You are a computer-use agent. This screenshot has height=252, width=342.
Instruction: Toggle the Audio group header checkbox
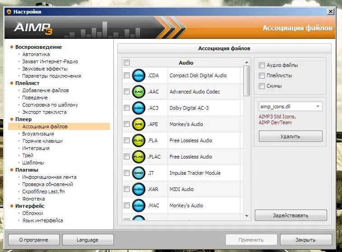(126, 63)
